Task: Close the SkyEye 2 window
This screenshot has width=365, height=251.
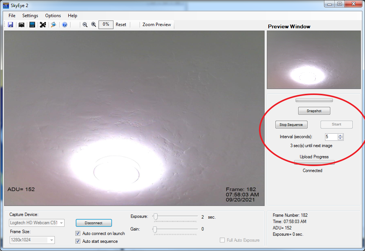Action: pyautogui.click(x=353, y=4)
